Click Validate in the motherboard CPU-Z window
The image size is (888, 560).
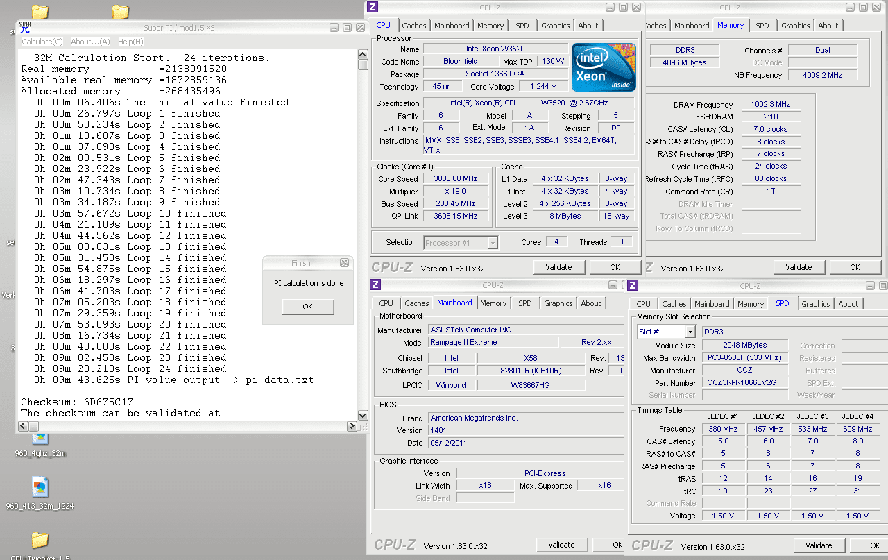click(562, 545)
